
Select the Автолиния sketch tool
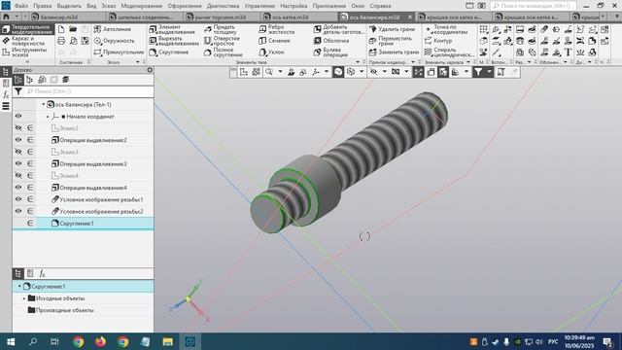click(x=113, y=29)
